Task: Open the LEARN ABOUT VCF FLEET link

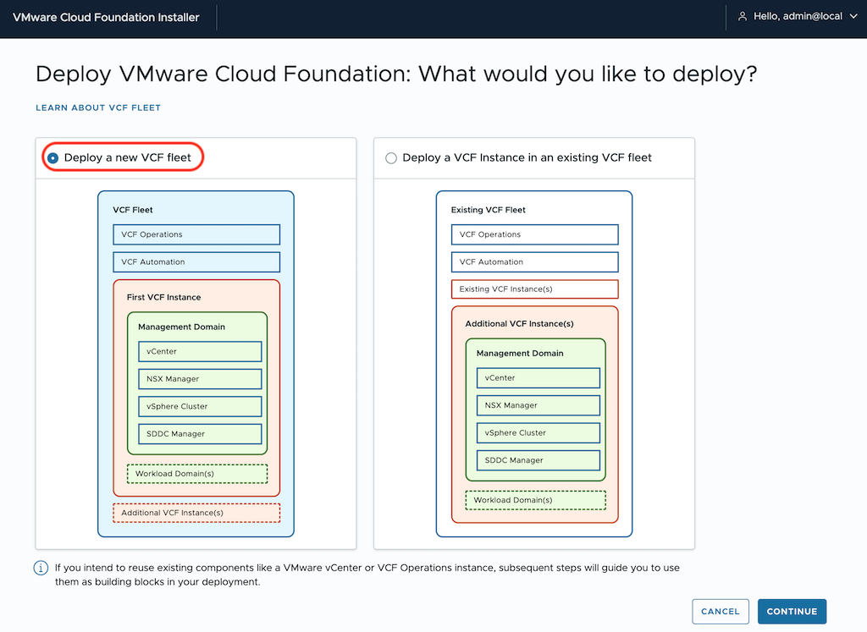Action: 98,107
